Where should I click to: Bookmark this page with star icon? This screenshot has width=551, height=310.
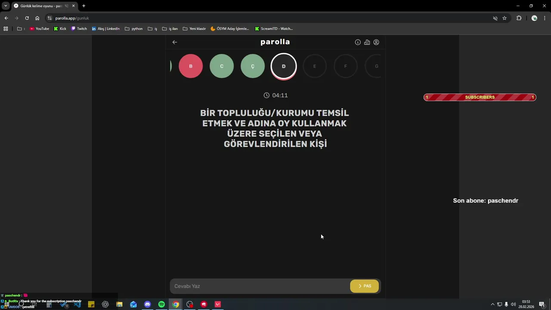click(505, 18)
